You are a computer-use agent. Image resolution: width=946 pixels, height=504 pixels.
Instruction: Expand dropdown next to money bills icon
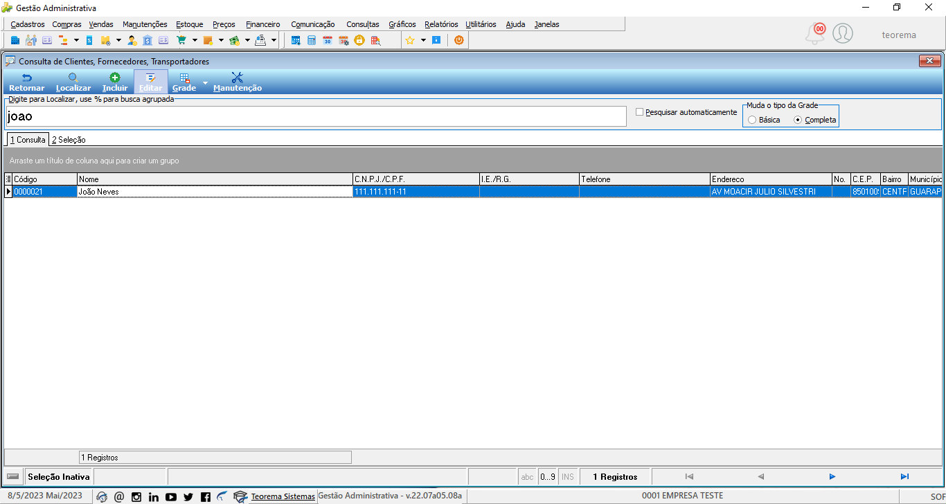click(x=247, y=40)
